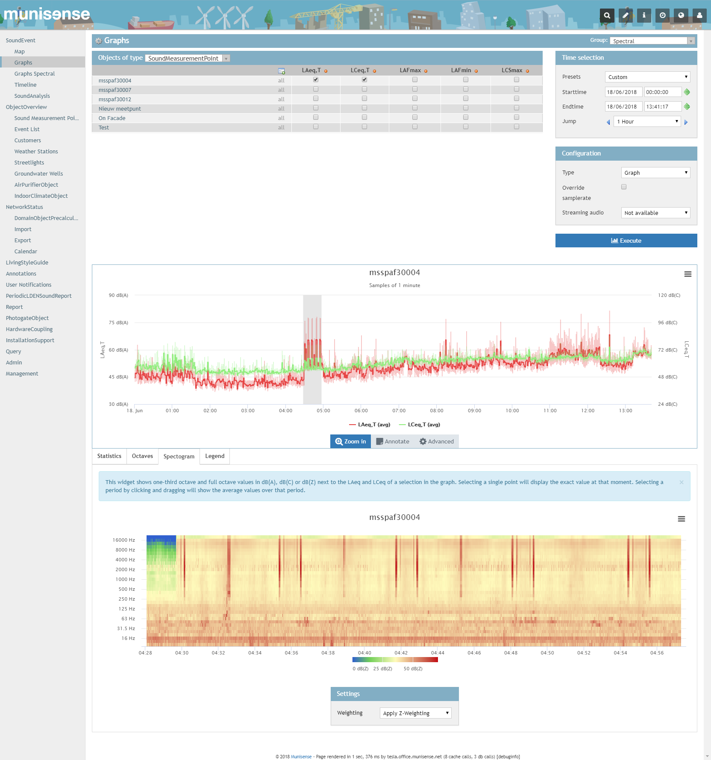711x760 pixels.
Task: Open the Presets dropdown showing Custom
Action: (647, 77)
